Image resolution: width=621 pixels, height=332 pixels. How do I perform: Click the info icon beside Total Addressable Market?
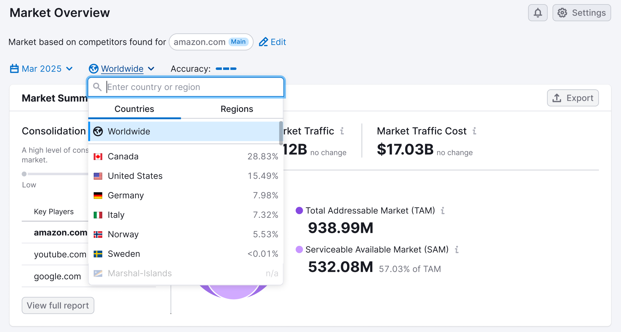(x=443, y=211)
